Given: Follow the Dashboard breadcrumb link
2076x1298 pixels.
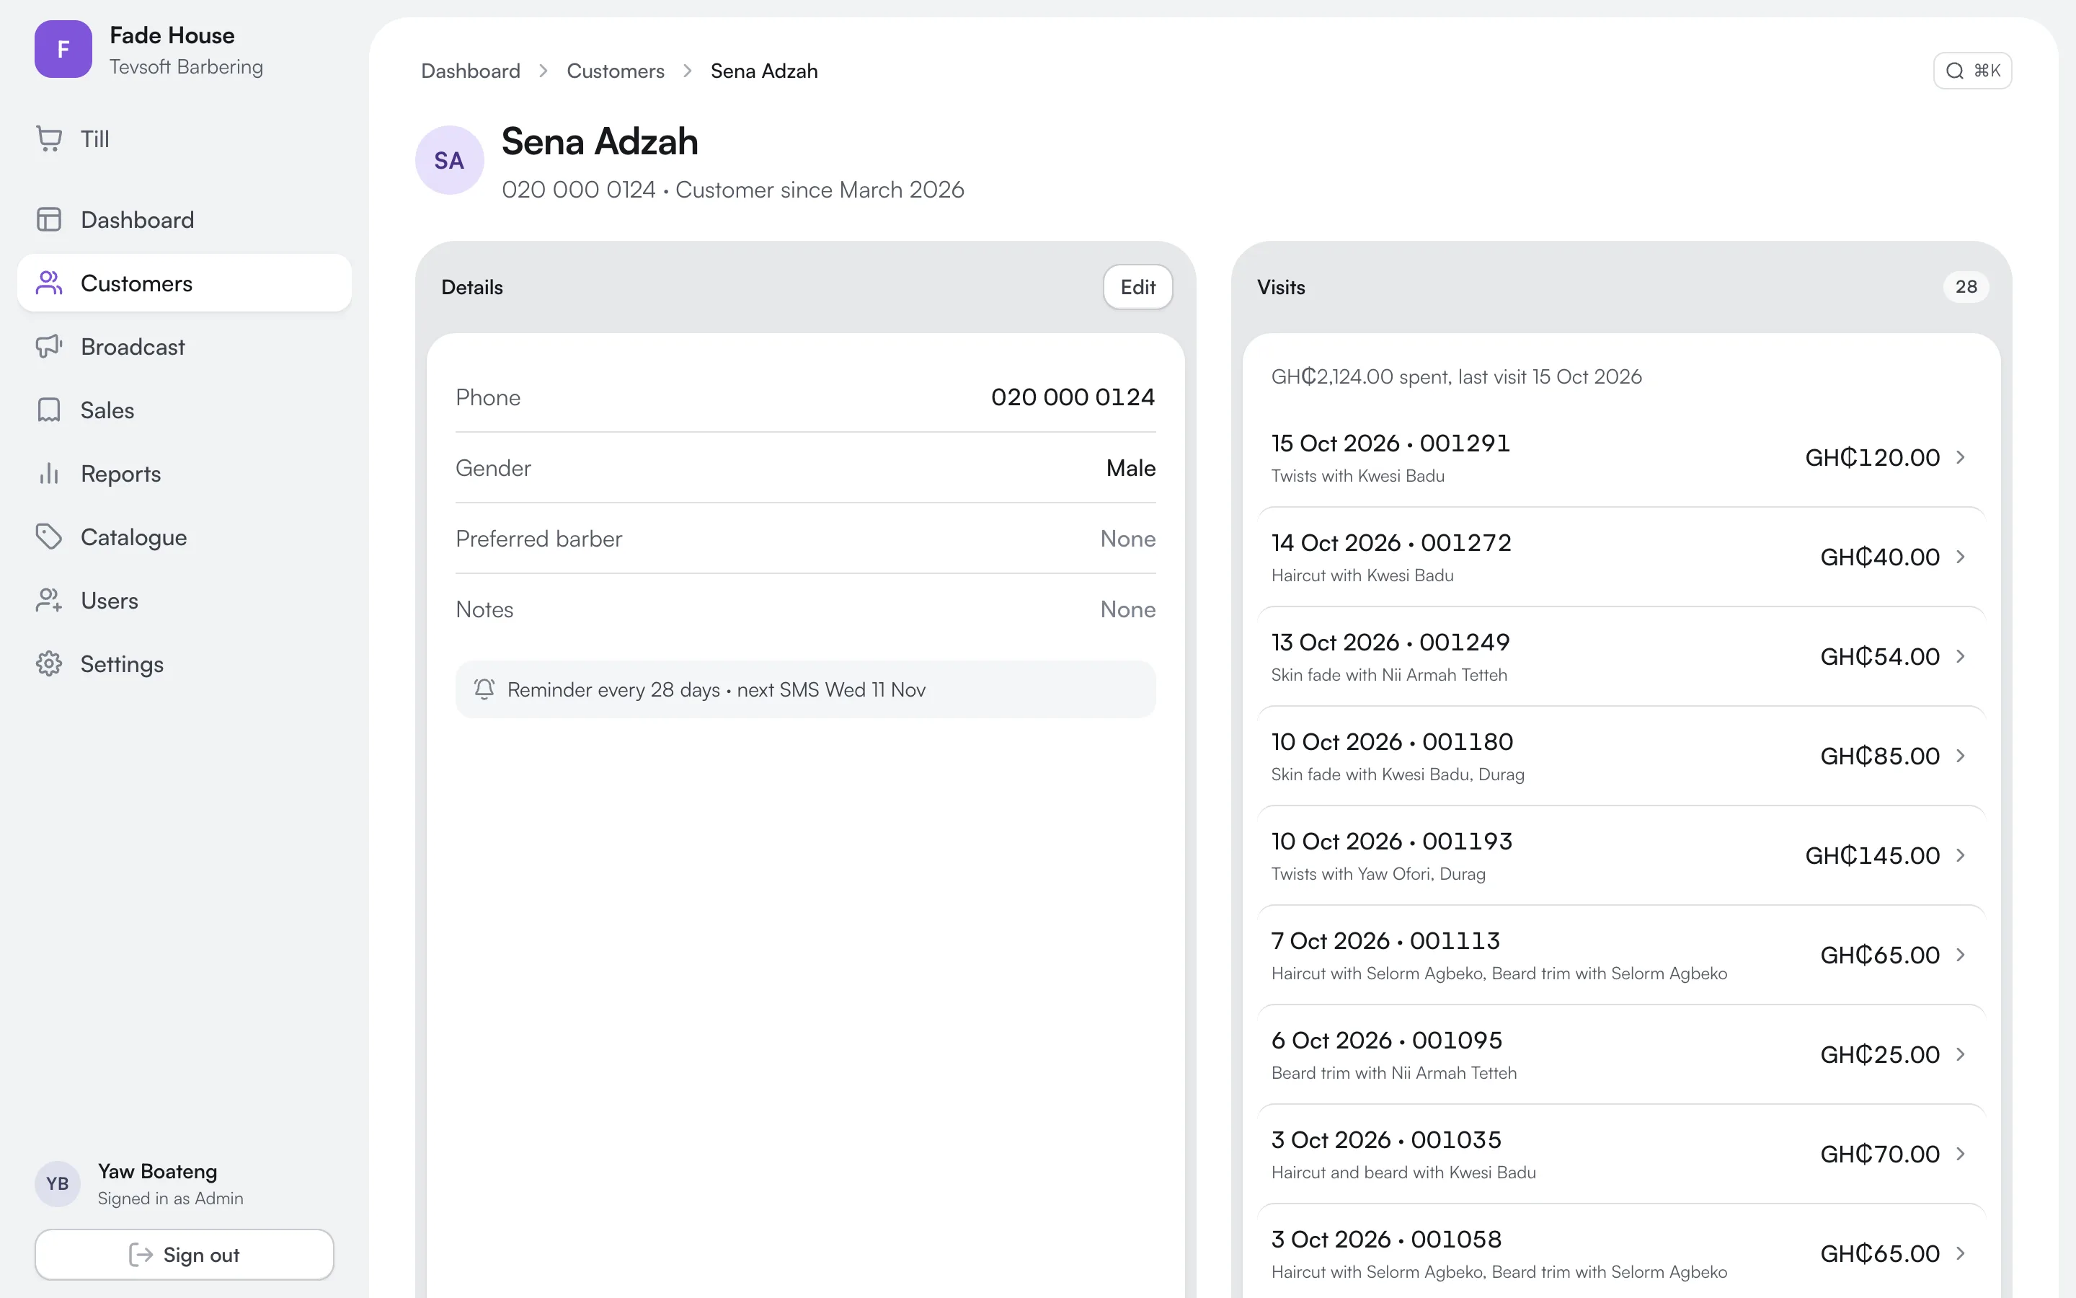Looking at the screenshot, I should [x=471, y=71].
